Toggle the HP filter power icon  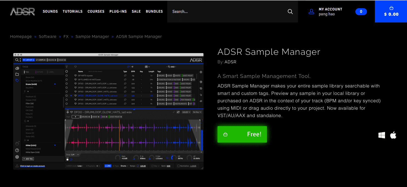[167, 158]
